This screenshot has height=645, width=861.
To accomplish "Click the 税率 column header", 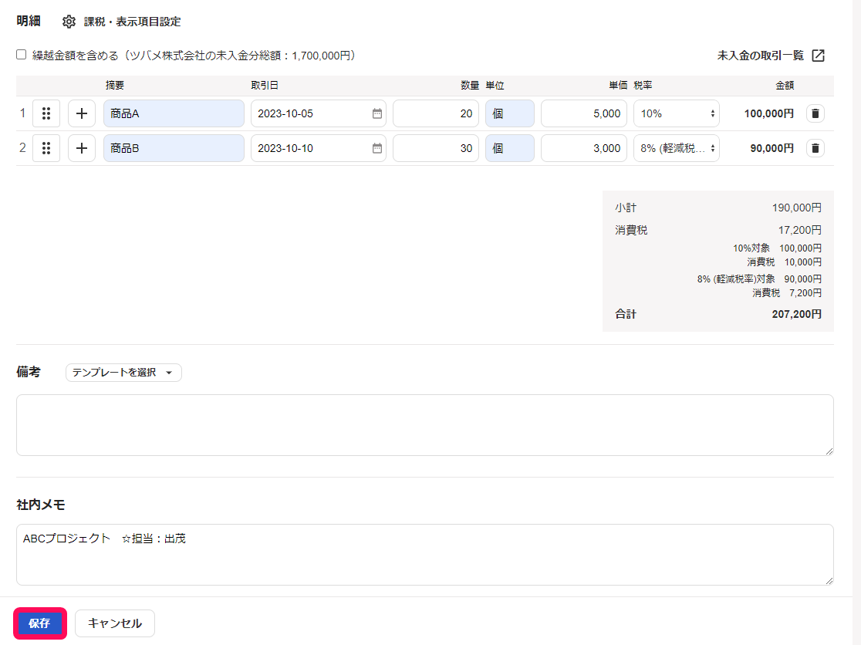I will [643, 86].
